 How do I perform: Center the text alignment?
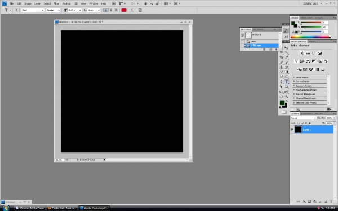(111, 10)
